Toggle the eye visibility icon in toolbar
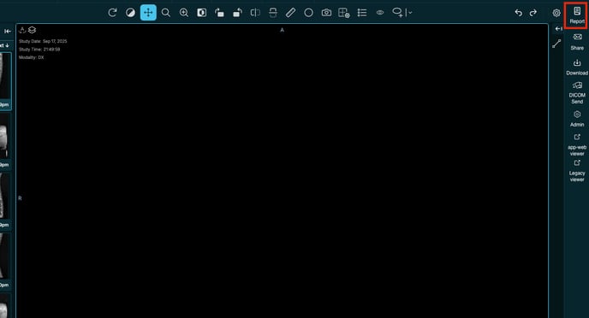589x318 pixels. coord(380,13)
